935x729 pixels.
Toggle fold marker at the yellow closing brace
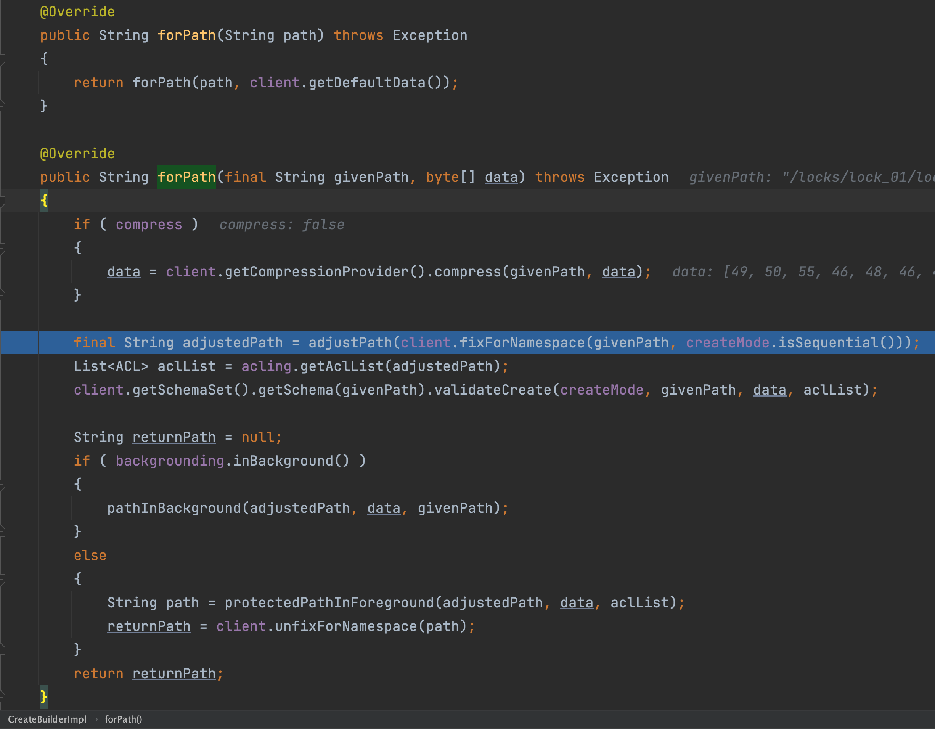2,697
